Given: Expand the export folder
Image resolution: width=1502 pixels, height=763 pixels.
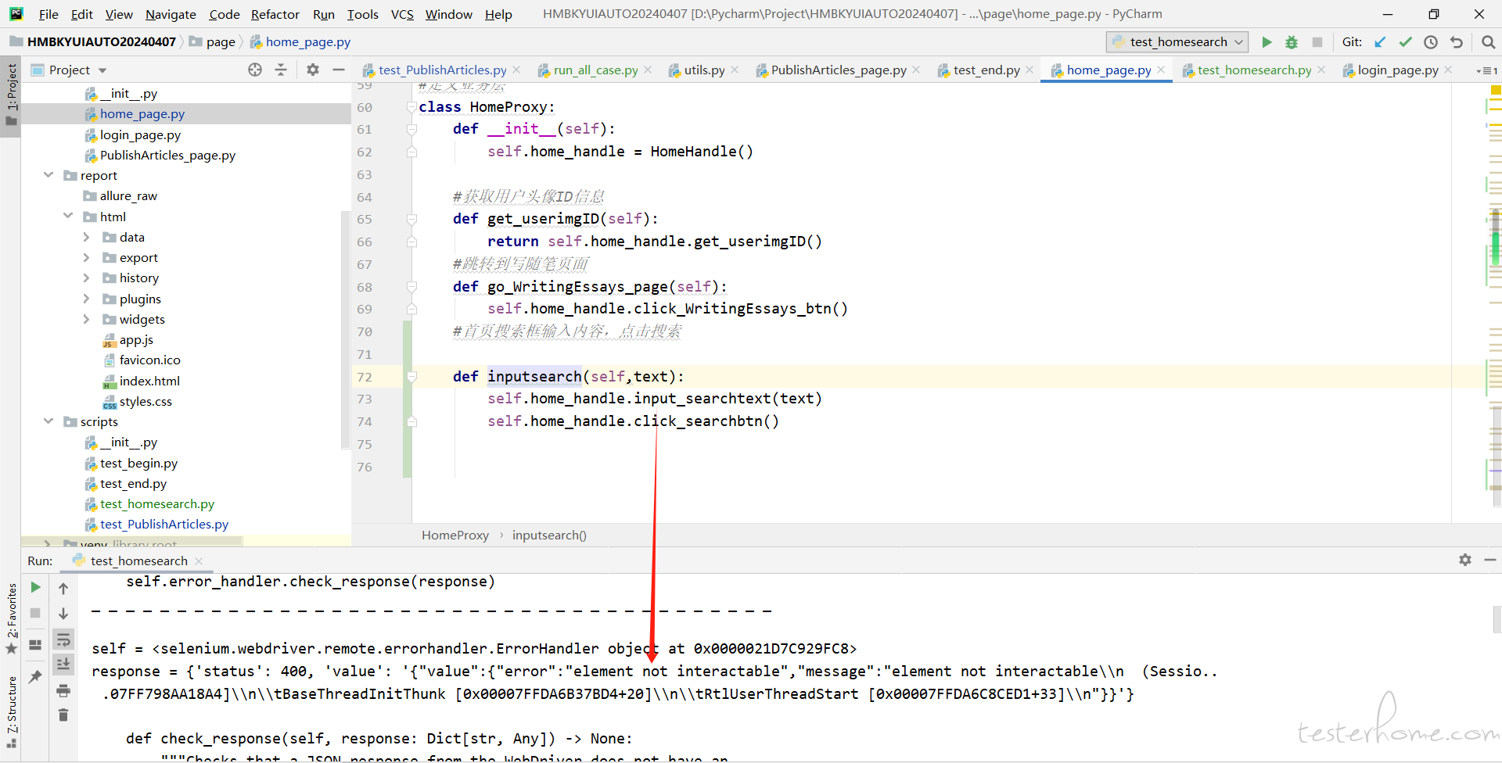Looking at the screenshot, I should click(x=87, y=257).
